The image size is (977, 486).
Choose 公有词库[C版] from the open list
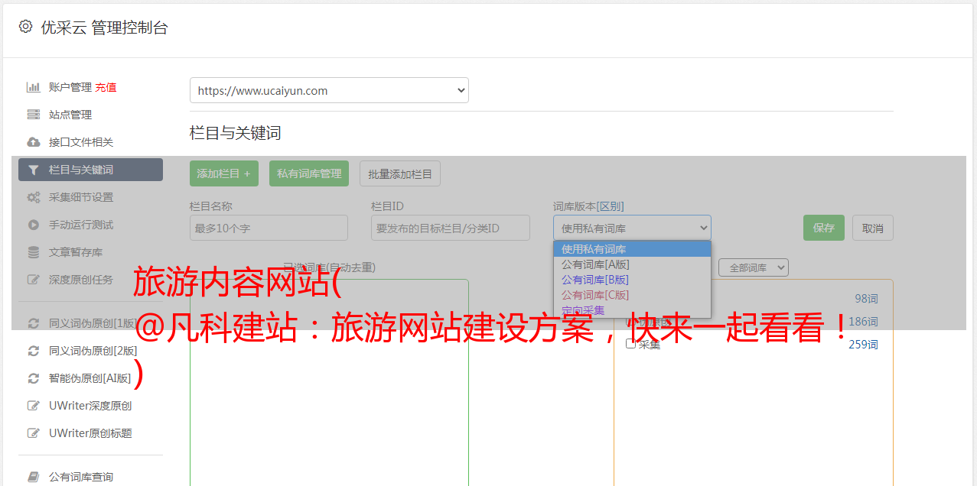click(x=632, y=295)
